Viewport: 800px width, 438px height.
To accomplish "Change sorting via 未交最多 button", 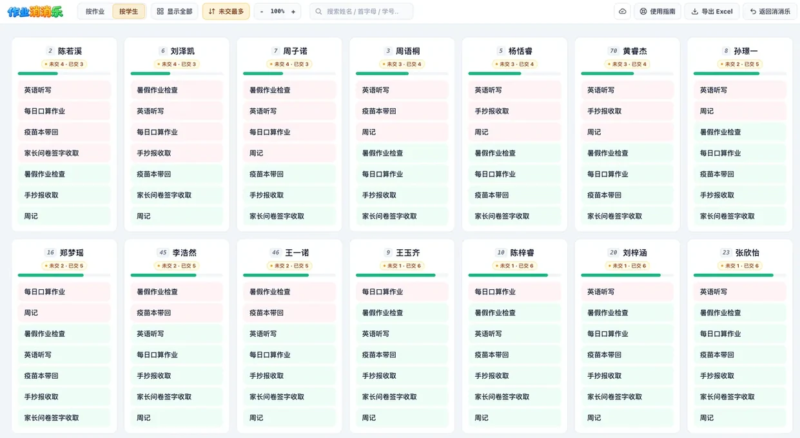I will tap(226, 12).
